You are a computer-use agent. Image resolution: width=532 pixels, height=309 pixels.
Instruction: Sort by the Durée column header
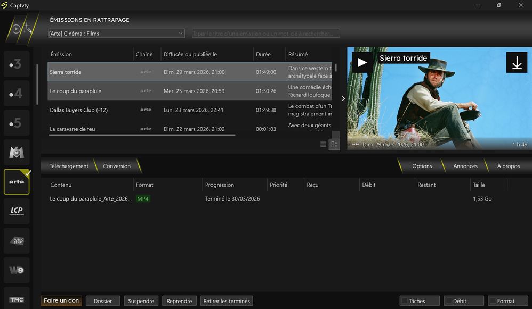[x=269, y=54]
